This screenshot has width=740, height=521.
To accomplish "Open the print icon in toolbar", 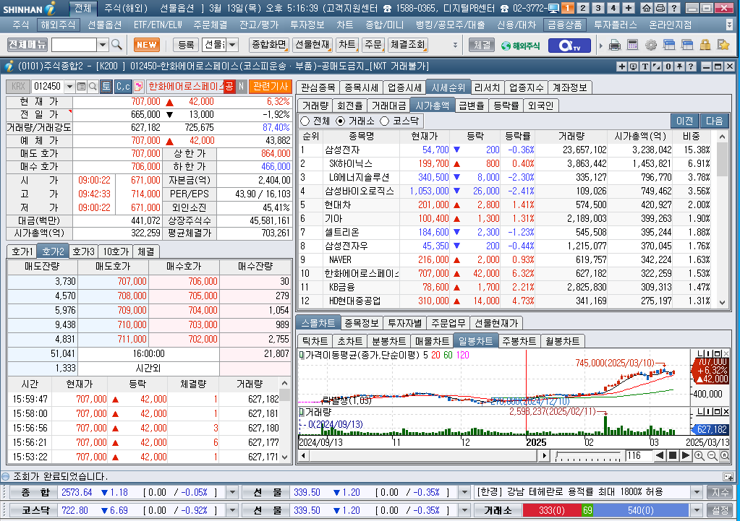I will 614,45.
